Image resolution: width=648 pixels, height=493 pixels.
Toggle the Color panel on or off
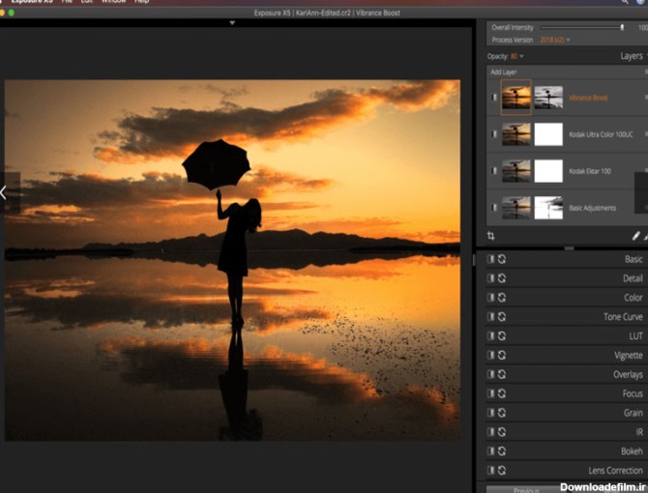[x=490, y=298]
